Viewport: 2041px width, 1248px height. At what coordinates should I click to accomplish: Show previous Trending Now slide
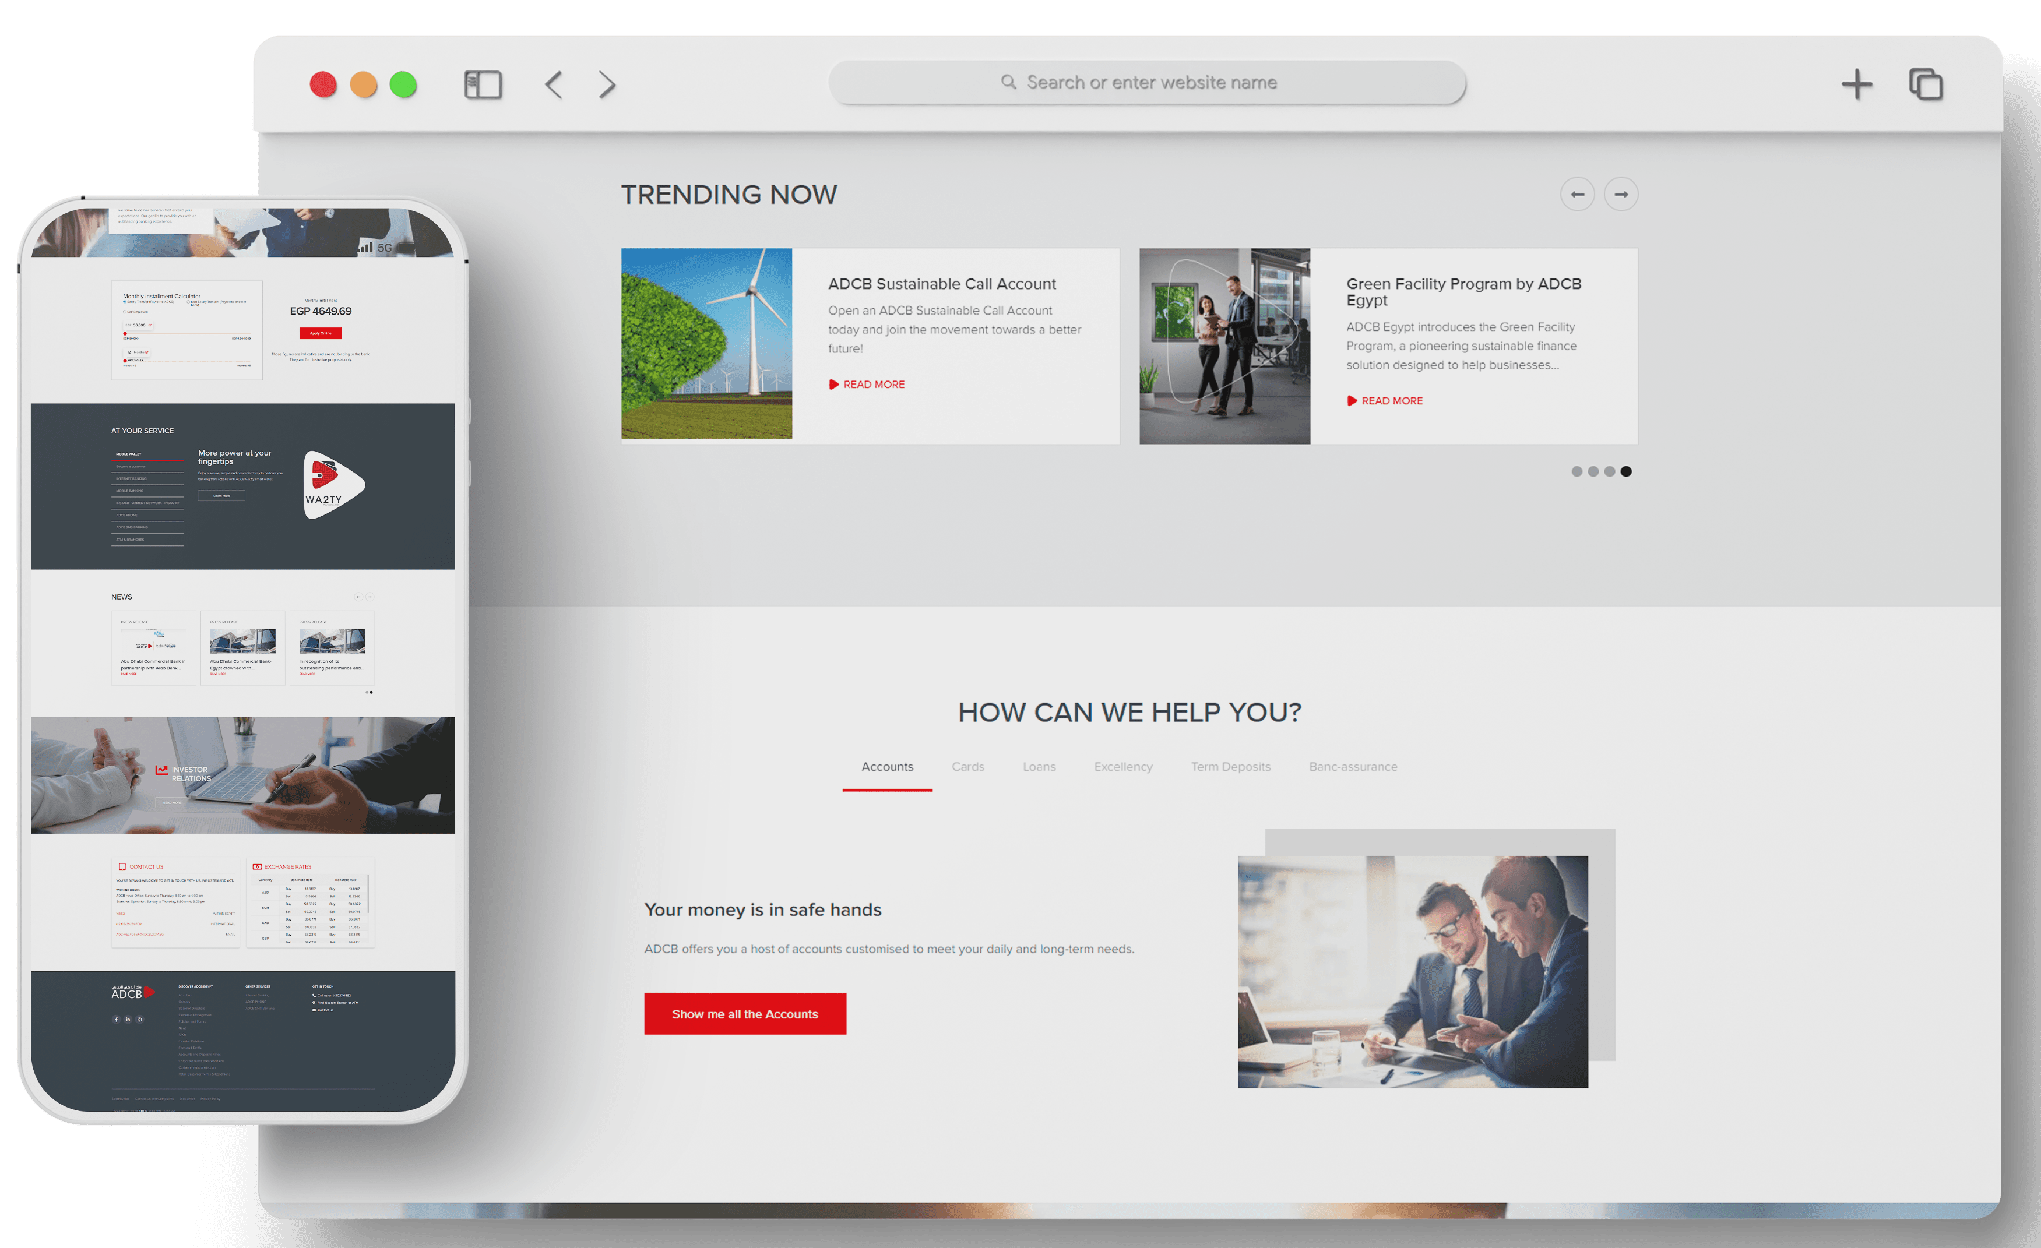tap(1577, 195)
